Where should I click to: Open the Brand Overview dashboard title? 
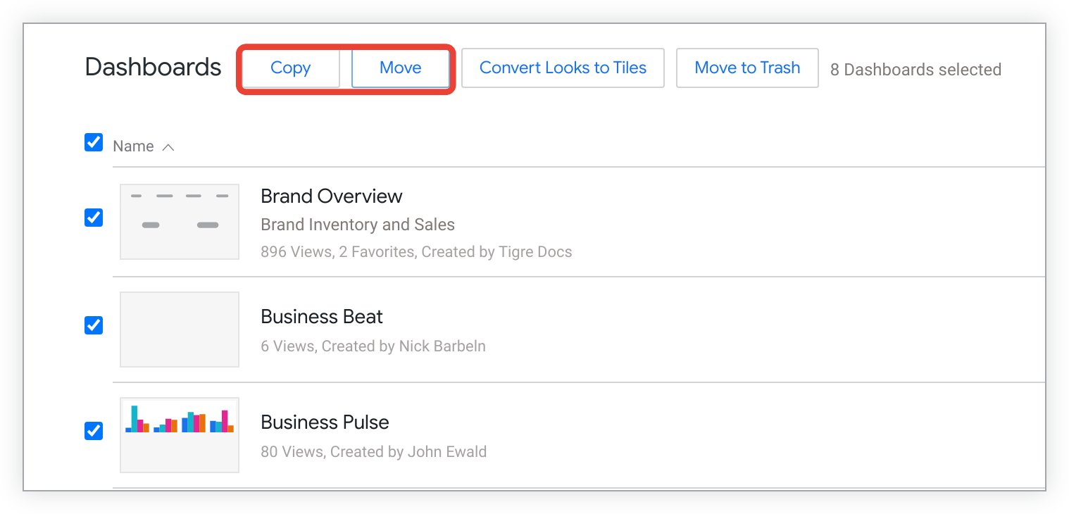[x=331, y=196]
